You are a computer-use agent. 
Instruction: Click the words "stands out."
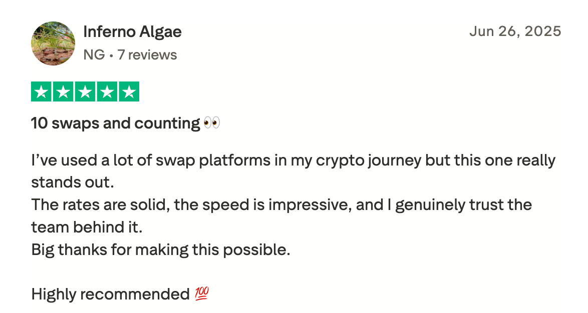[73, 182]
